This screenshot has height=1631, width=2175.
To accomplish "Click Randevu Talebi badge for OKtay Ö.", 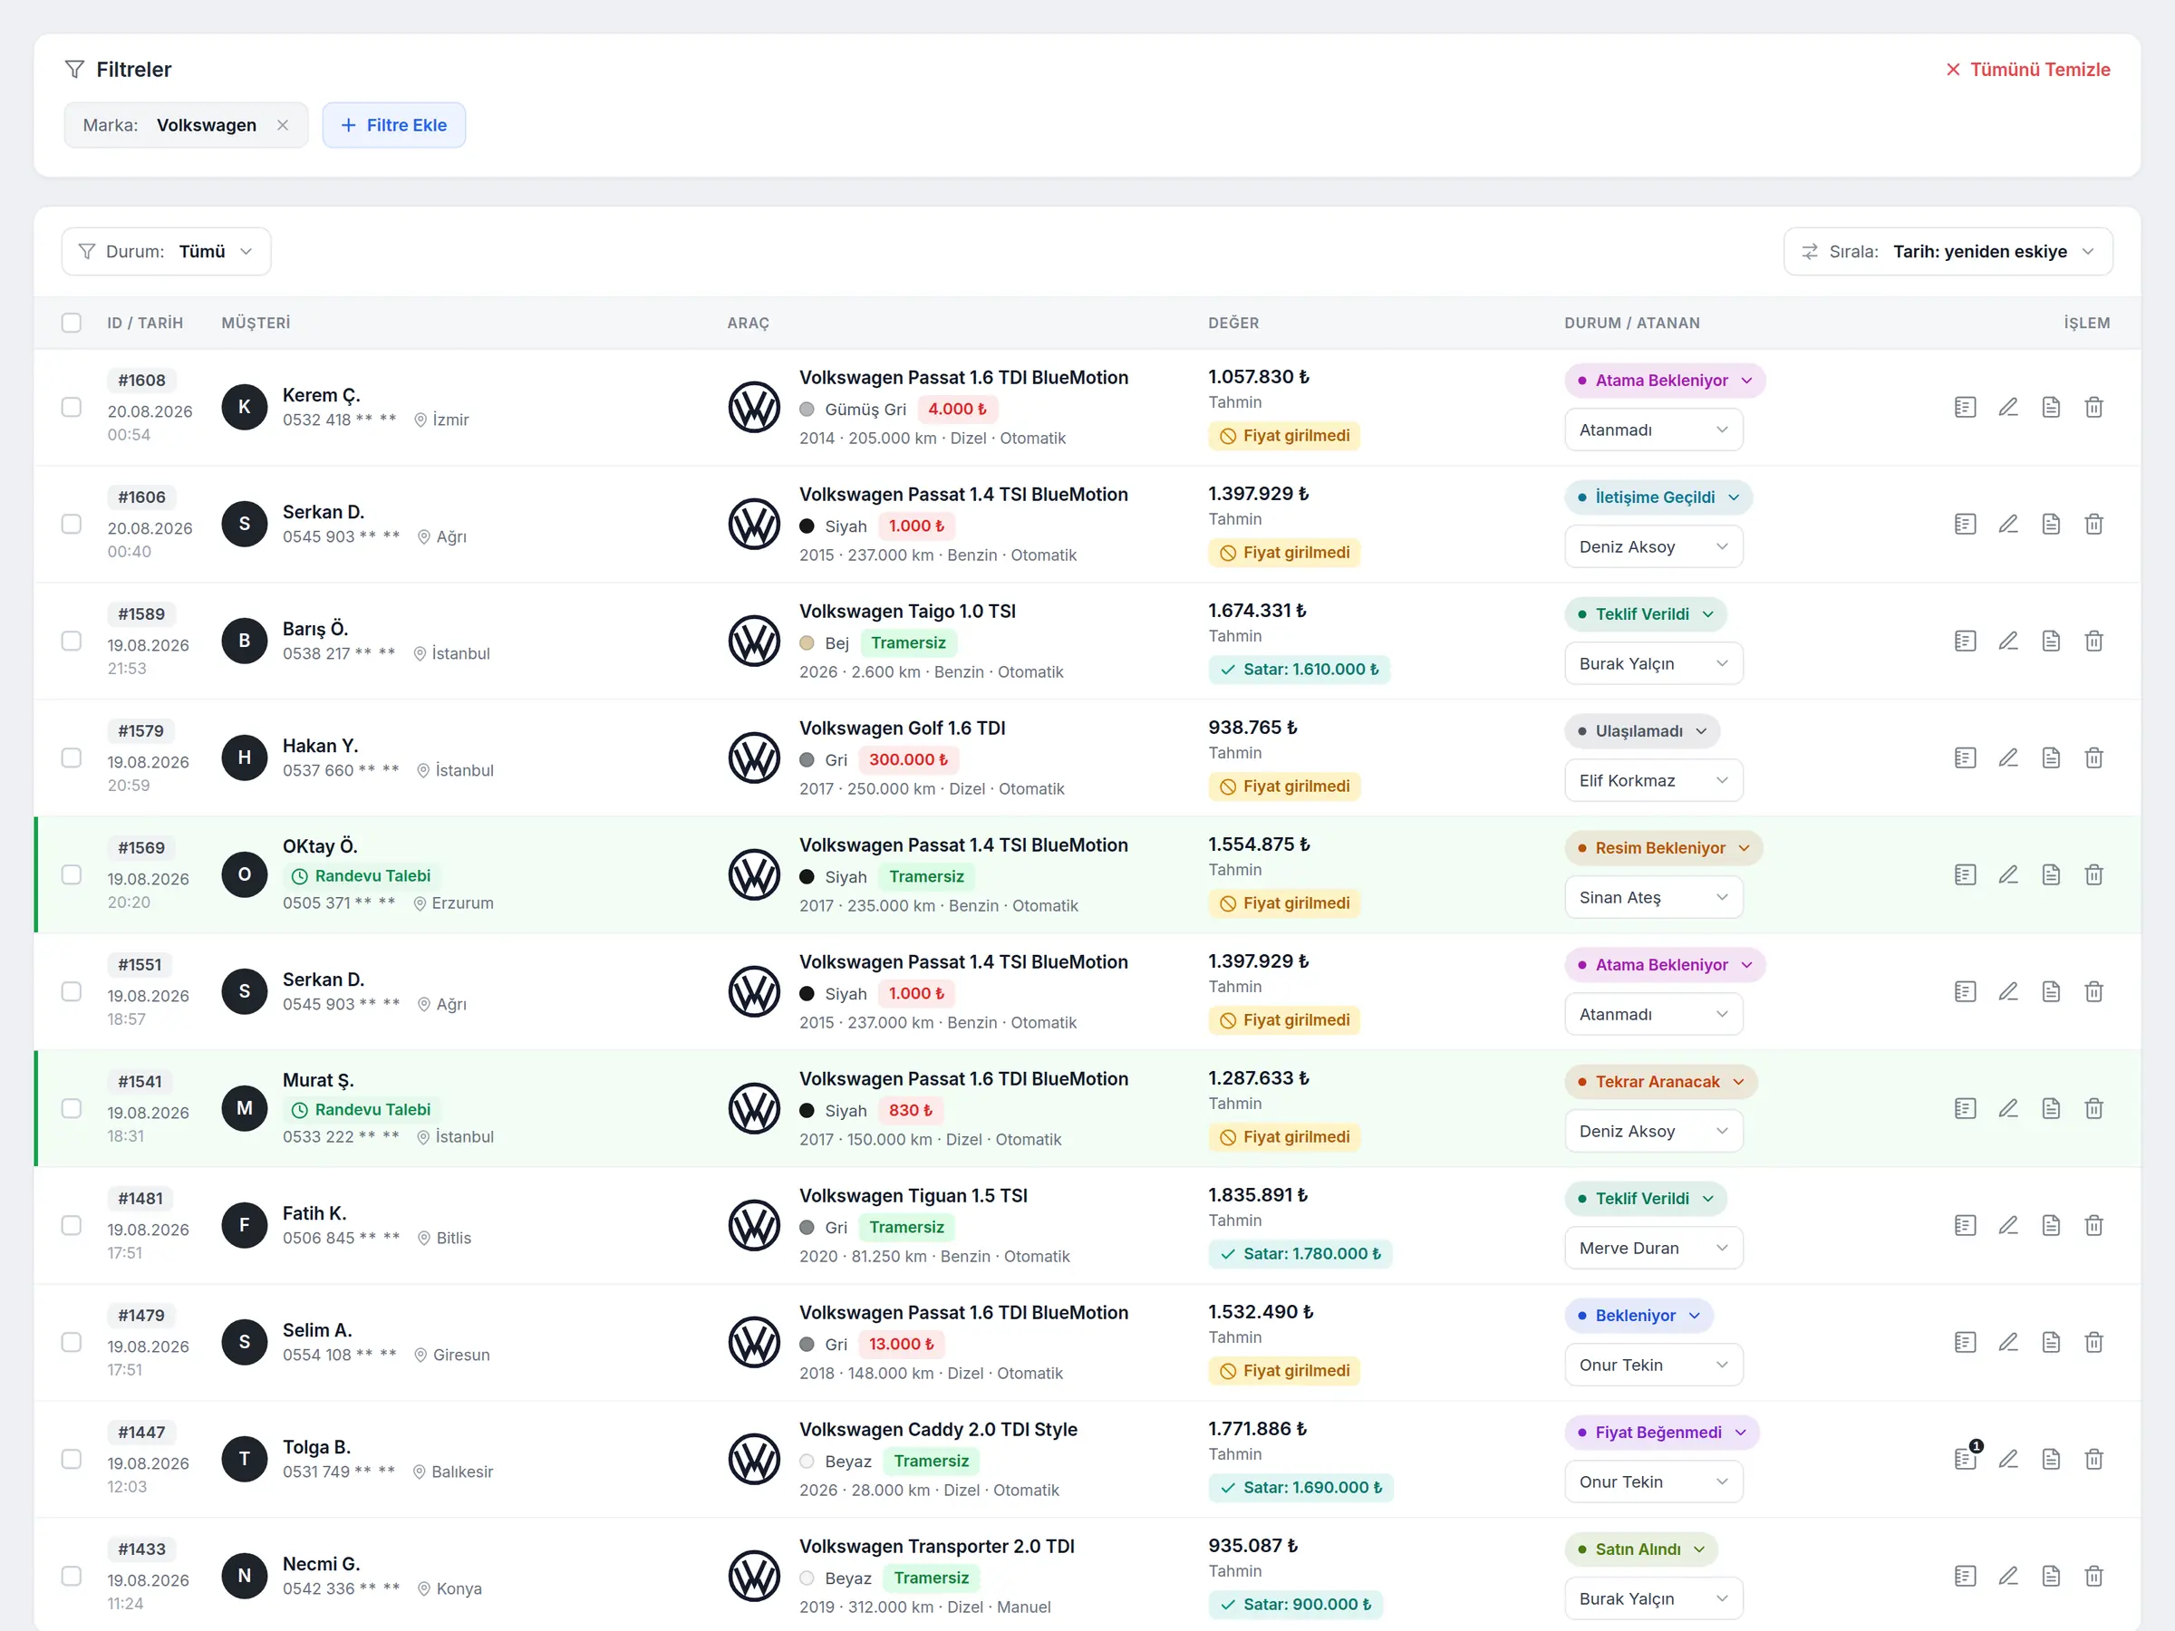I will coord(362,876).
